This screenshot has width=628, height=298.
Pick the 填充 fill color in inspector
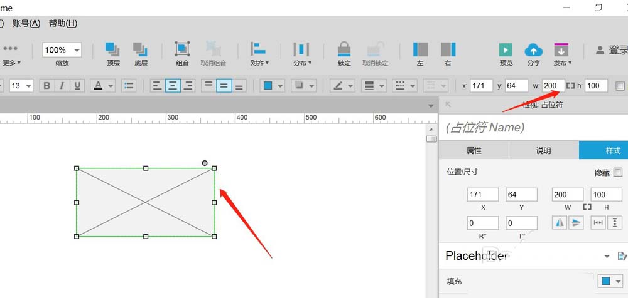coord(605,281)
